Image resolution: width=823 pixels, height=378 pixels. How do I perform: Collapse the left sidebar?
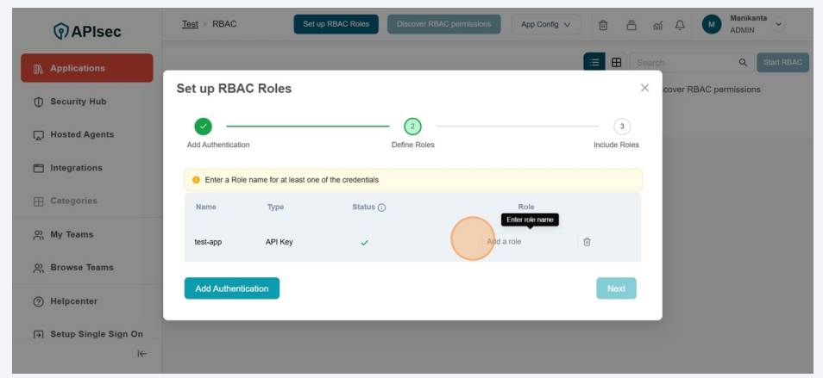[142, 354]
